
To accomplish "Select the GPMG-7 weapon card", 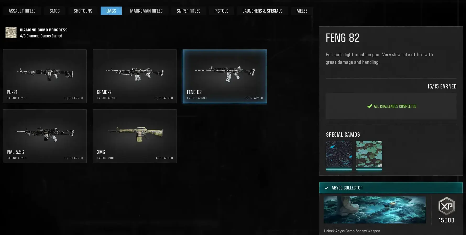I will point(135,76).
